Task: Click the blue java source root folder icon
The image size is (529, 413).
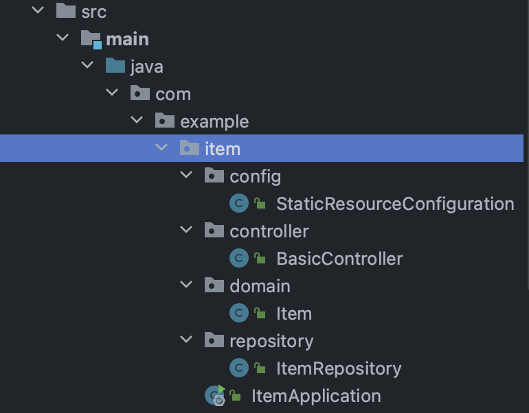Action: pos(115,65)
